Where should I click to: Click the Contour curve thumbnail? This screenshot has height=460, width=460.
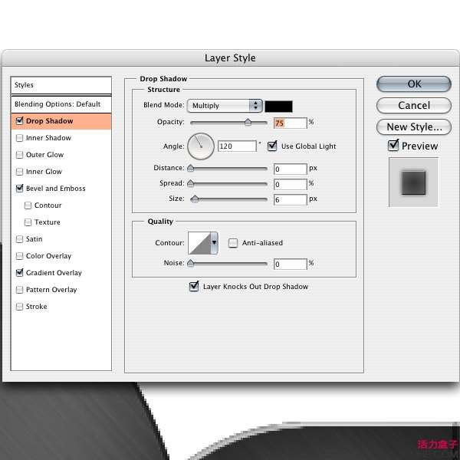pos(199,243)
